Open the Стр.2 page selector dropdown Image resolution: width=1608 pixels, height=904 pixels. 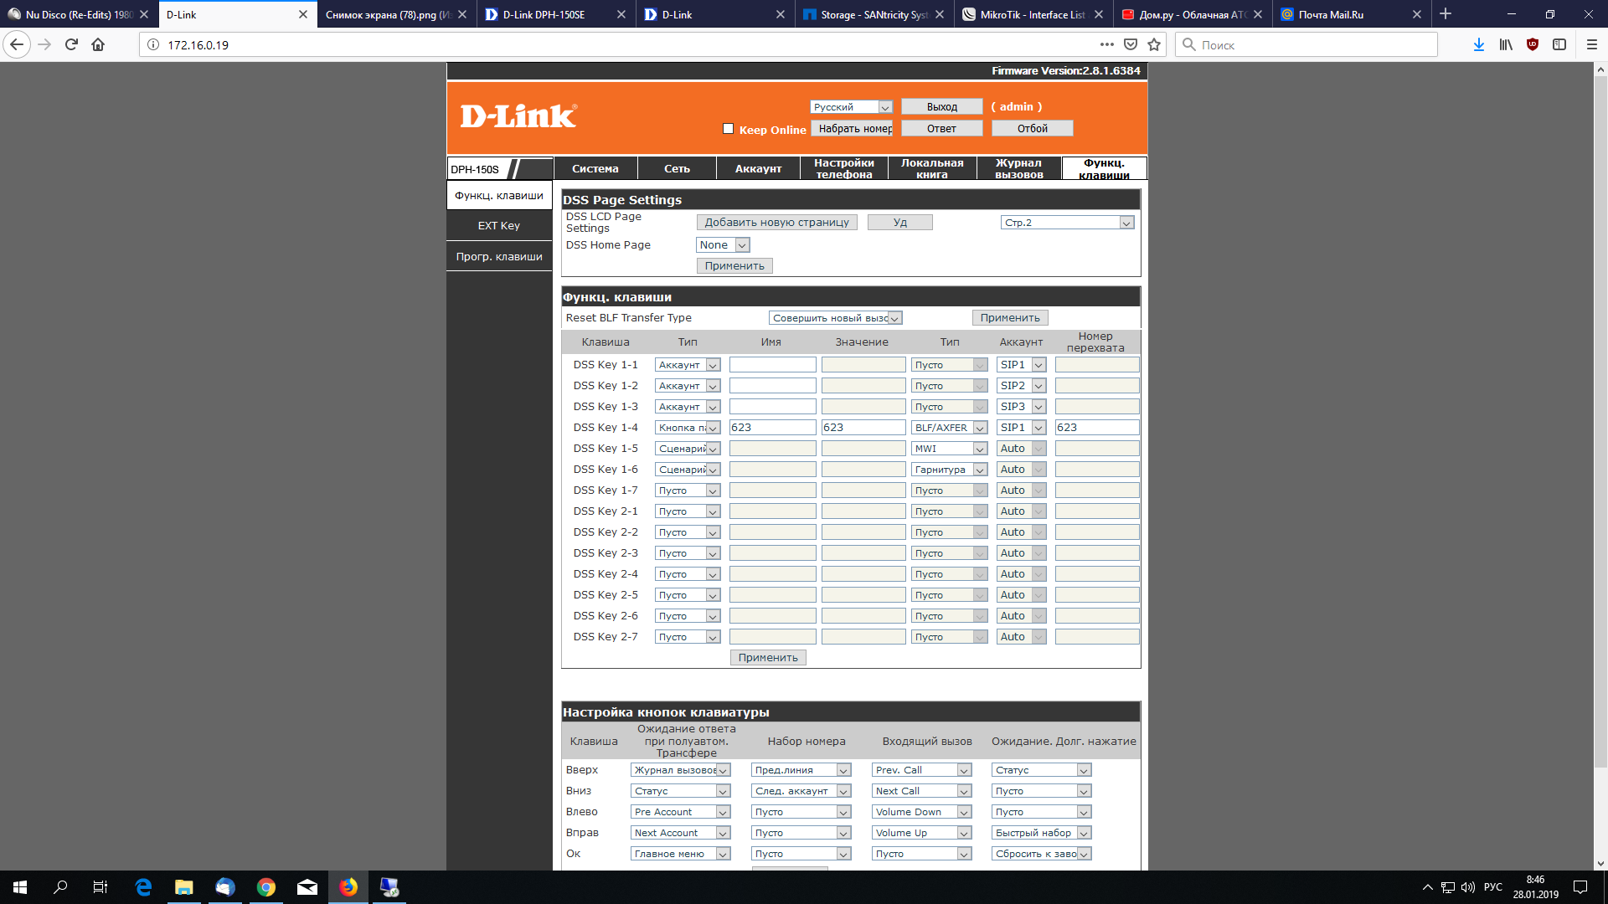(x=1067, y=223)
